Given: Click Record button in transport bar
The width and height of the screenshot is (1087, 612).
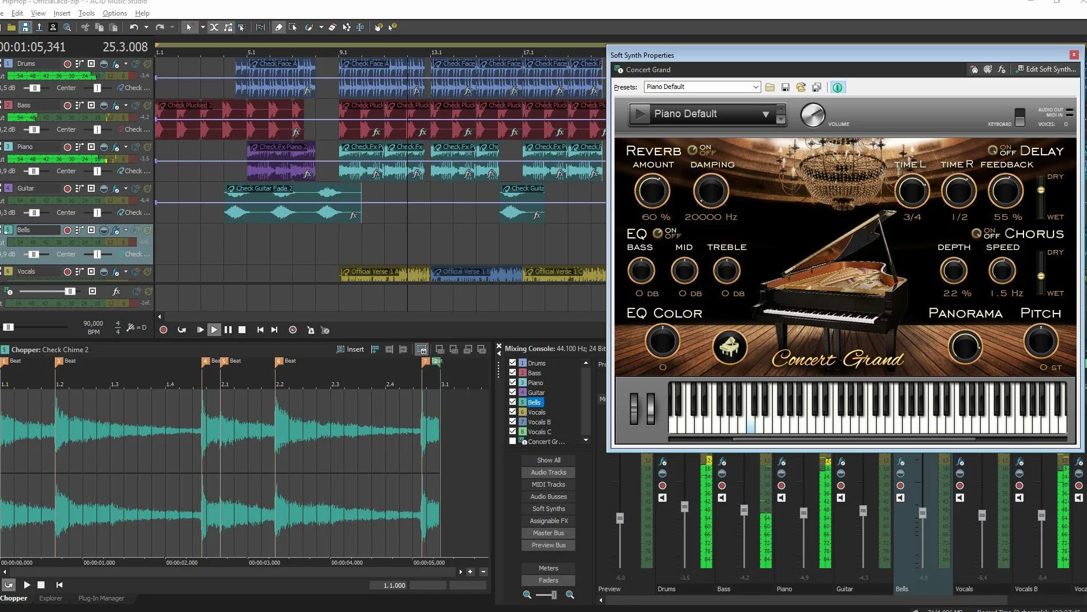Looking at the screenshot, I should (x=163, y=330).
